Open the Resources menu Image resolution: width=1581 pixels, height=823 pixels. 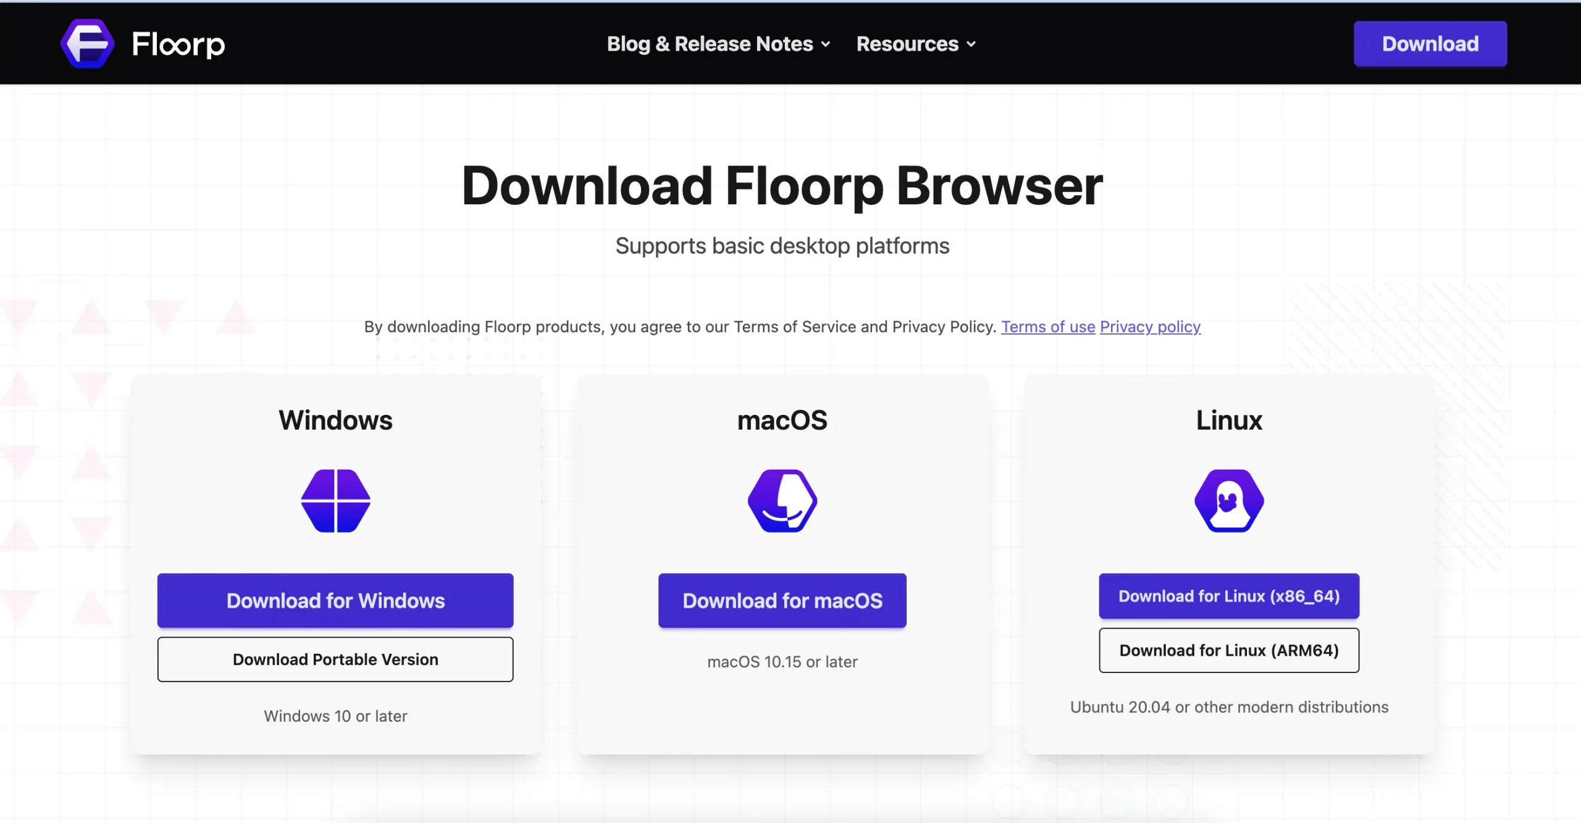916,44
